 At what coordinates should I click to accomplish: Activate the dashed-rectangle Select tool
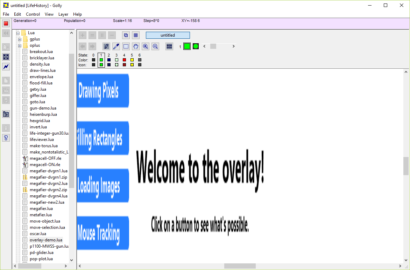[126, 46]
